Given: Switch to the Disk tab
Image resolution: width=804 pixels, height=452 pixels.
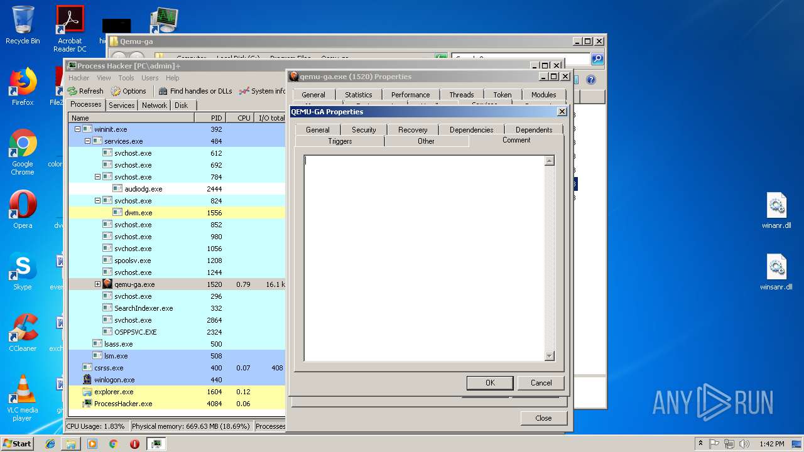Looking at the screenshot, I should (181, 105).
